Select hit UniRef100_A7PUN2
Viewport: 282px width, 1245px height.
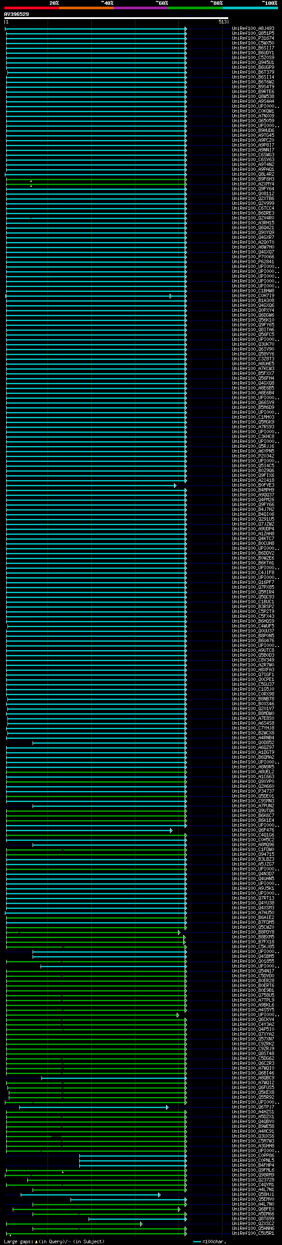pos(253,806)
